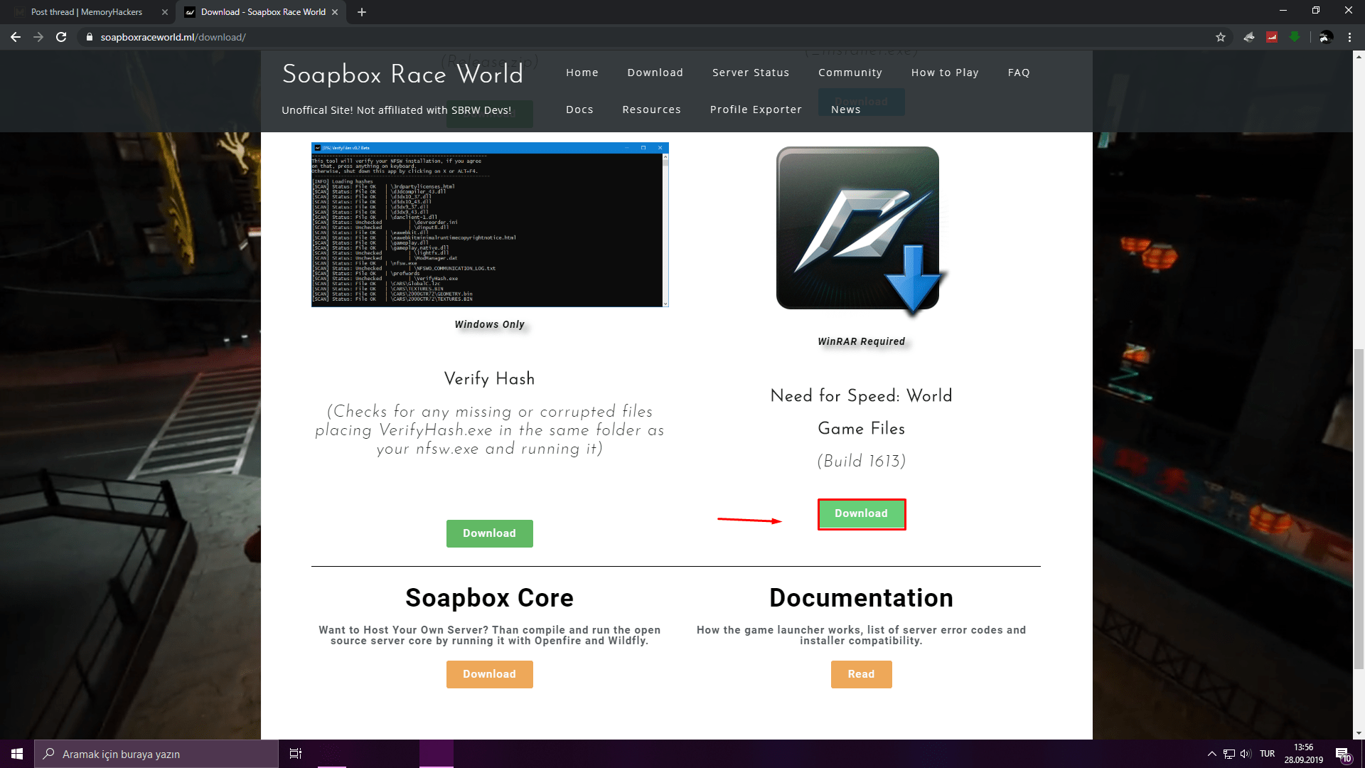Screen dimensions: 1365x768
Task: View site security padlock info
Action: 90,37
